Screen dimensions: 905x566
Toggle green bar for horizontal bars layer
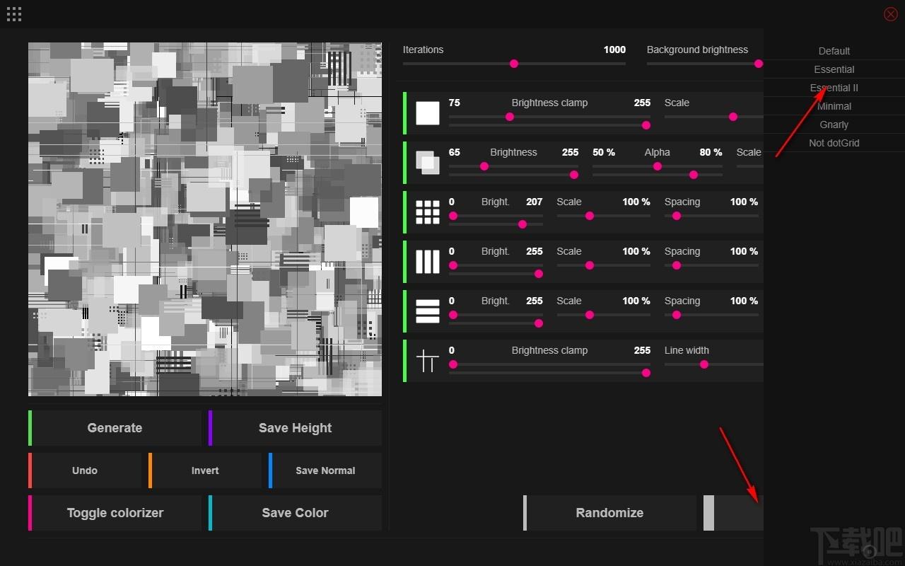pyautogui.click(x=404, y=311)
